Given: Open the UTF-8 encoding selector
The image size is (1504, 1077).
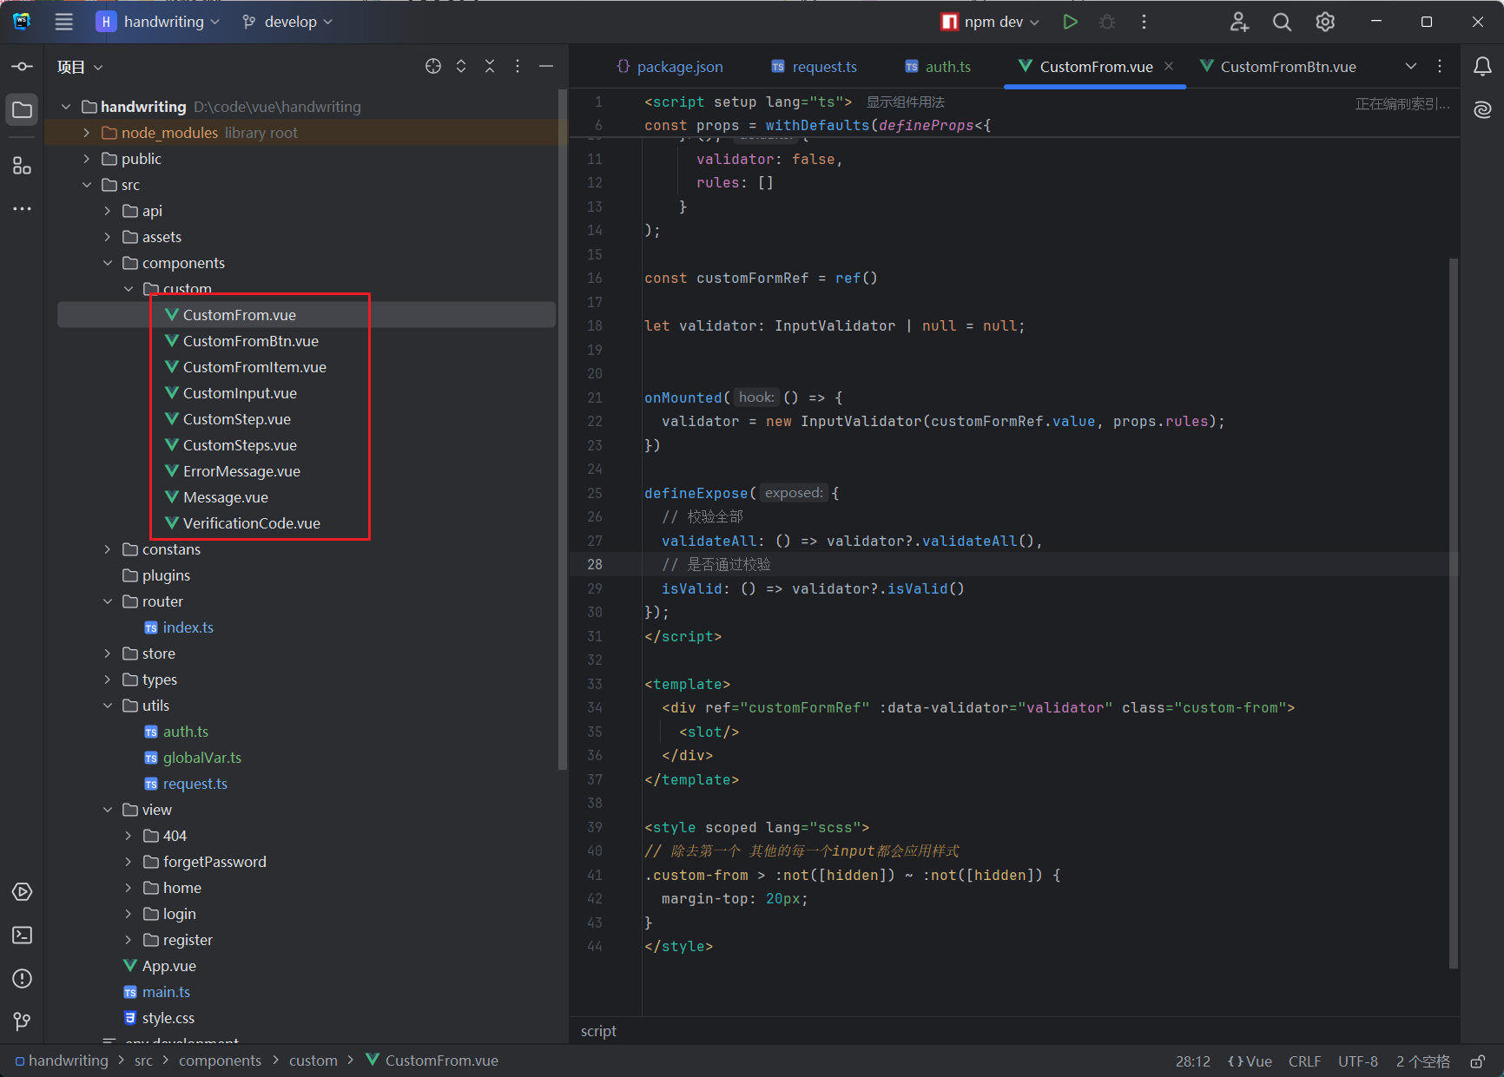Looking at the screenshot, I should tap(1357, 1061).
